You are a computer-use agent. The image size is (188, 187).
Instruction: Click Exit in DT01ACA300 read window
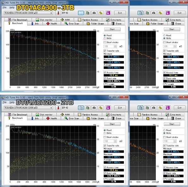(x=120, y=13)
